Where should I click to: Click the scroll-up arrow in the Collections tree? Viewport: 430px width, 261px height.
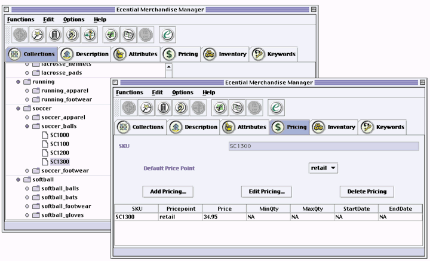tap(169, 67)
